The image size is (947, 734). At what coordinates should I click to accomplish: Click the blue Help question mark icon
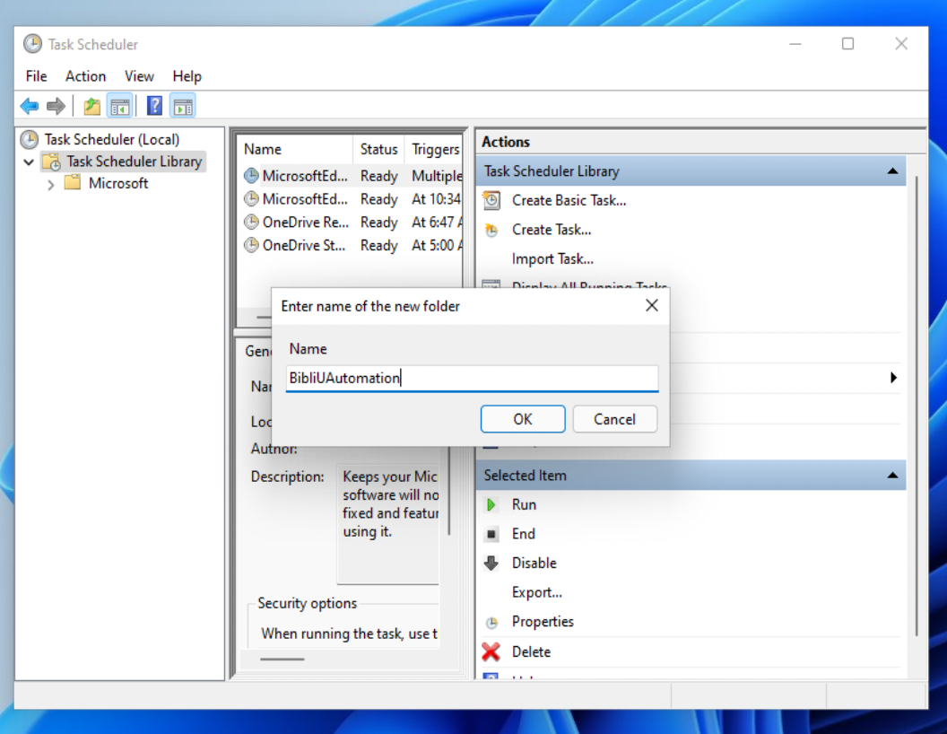tap(154, 106)
